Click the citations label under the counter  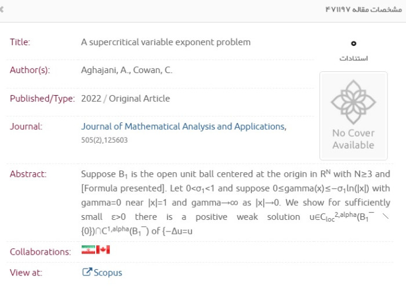point(353,58)
